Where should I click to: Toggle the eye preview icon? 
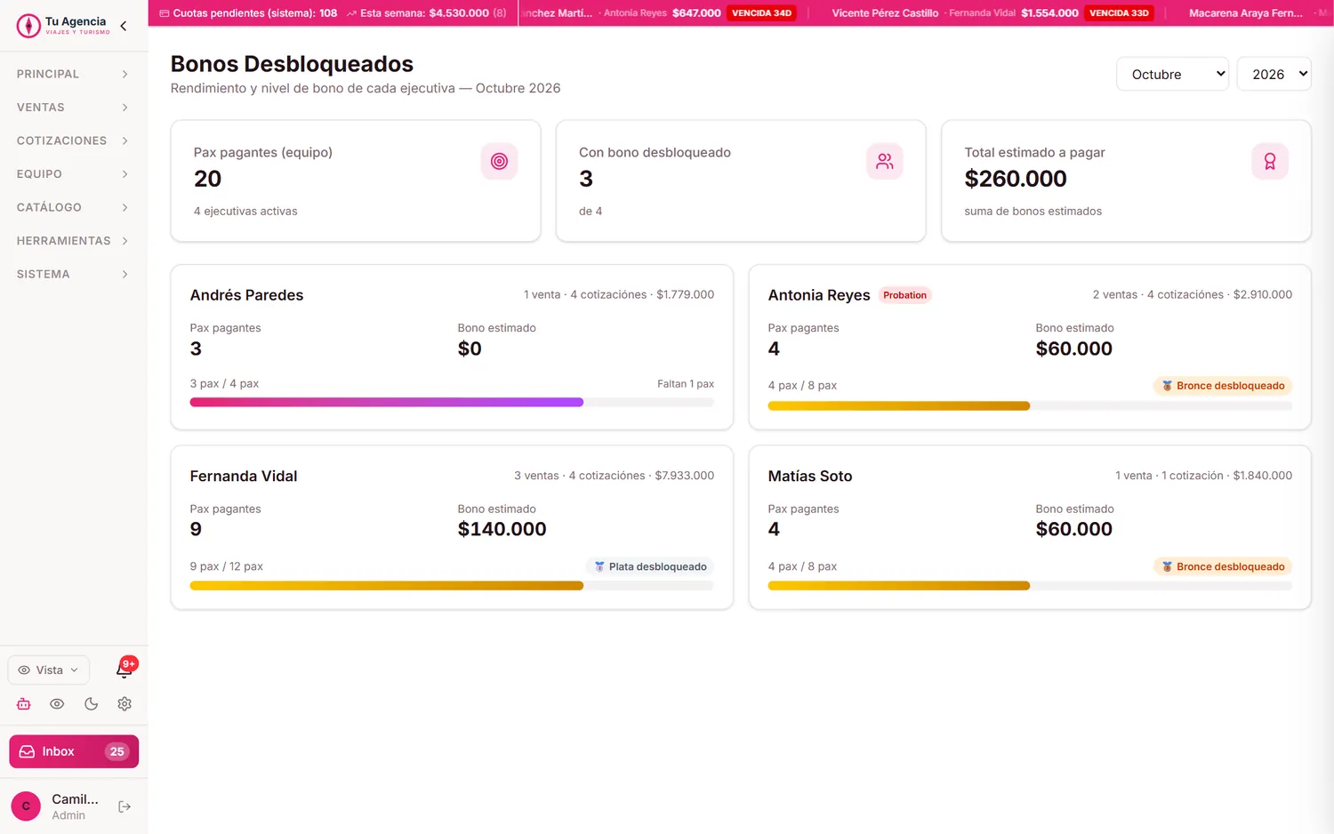coord(57,703)
